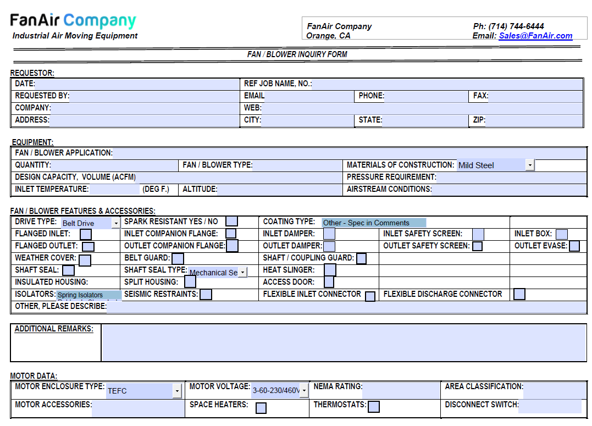Tick the Flanged Inlet checkbox
Image resolution: width=592 pixels, height=426 pixels.
coord(86,234)
